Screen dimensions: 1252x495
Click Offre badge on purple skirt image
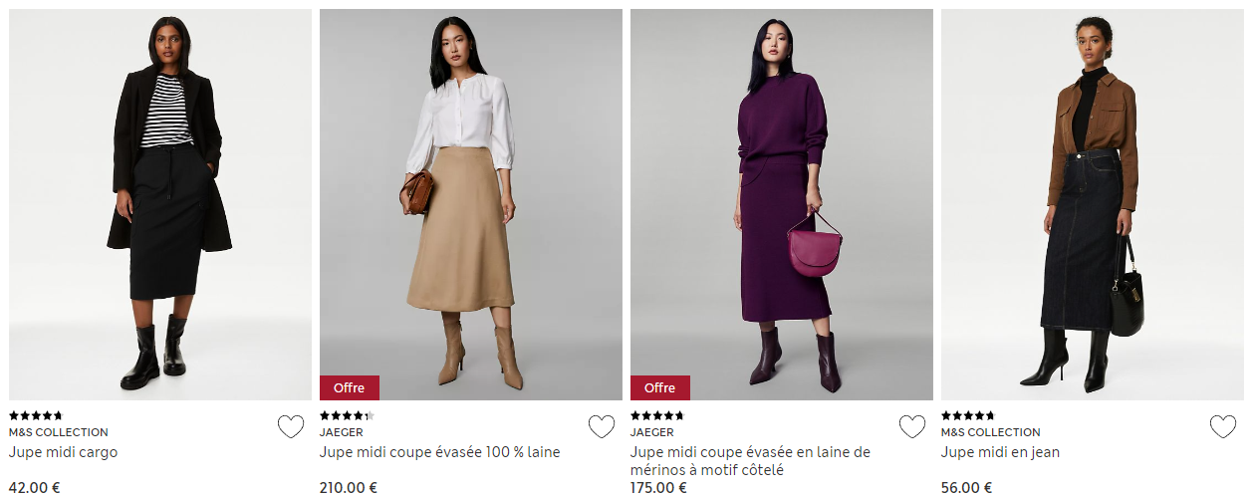point(660,387)
